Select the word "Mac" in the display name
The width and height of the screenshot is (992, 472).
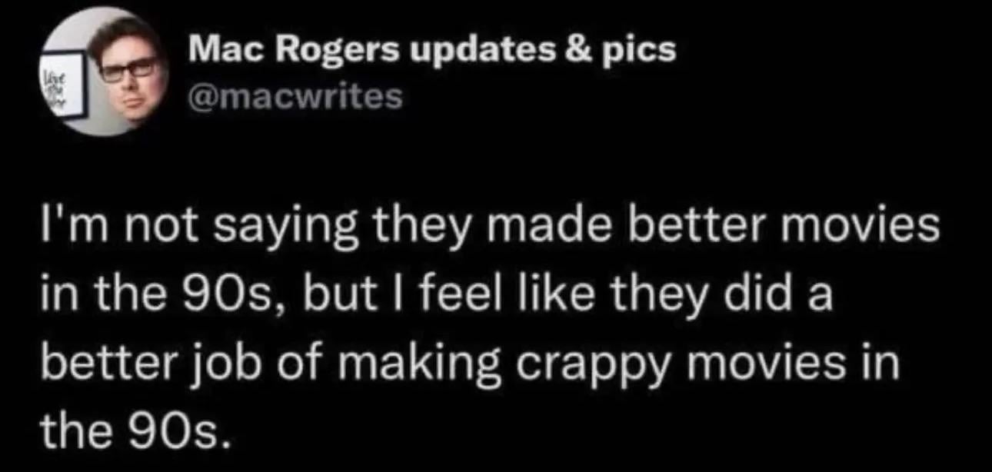point(219,51)
